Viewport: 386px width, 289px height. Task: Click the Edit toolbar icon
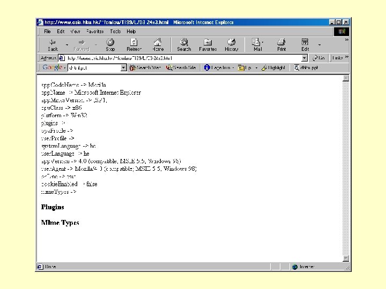click(305, 42)
